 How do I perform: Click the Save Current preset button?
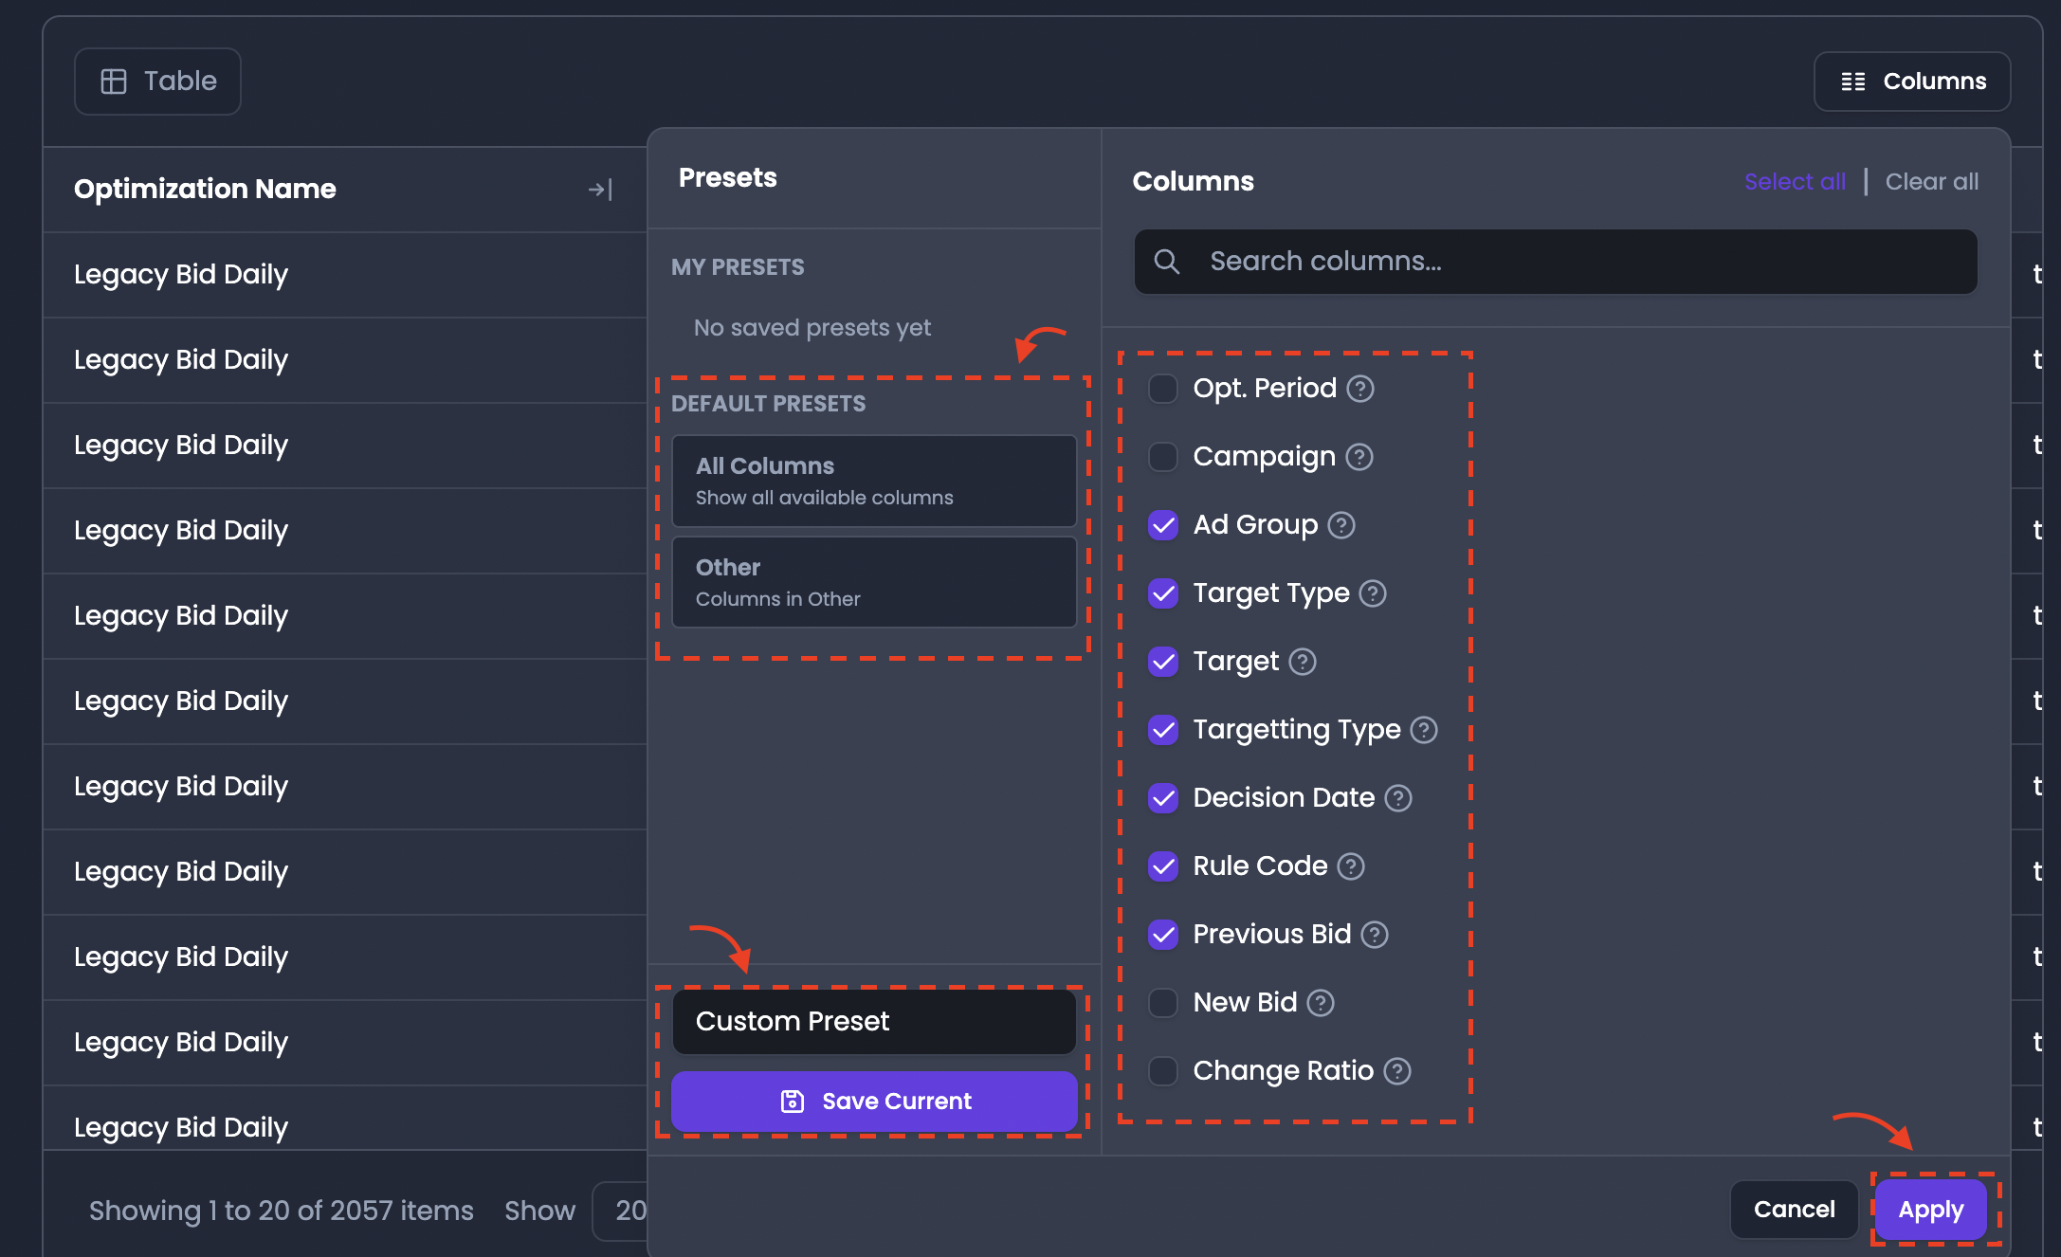[874, 1102]
